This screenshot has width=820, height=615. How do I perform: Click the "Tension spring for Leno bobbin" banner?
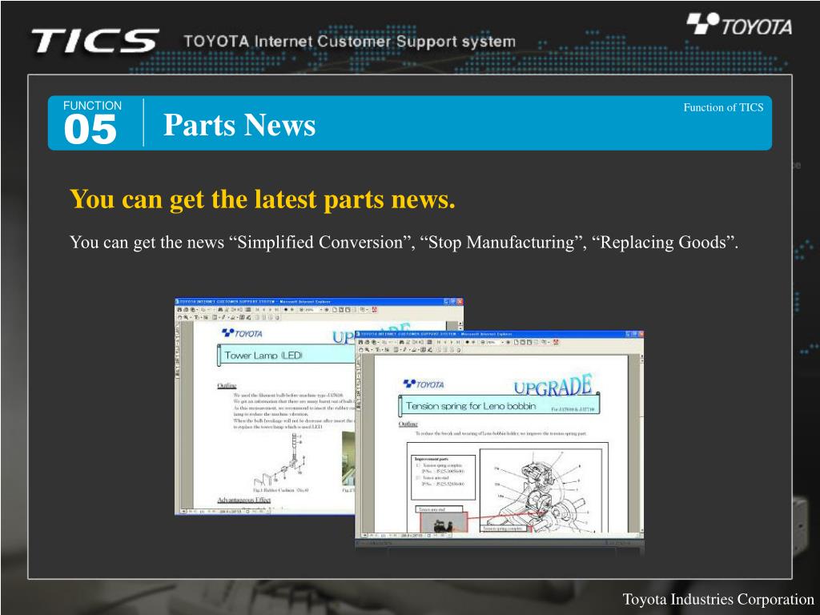[500, 406]
